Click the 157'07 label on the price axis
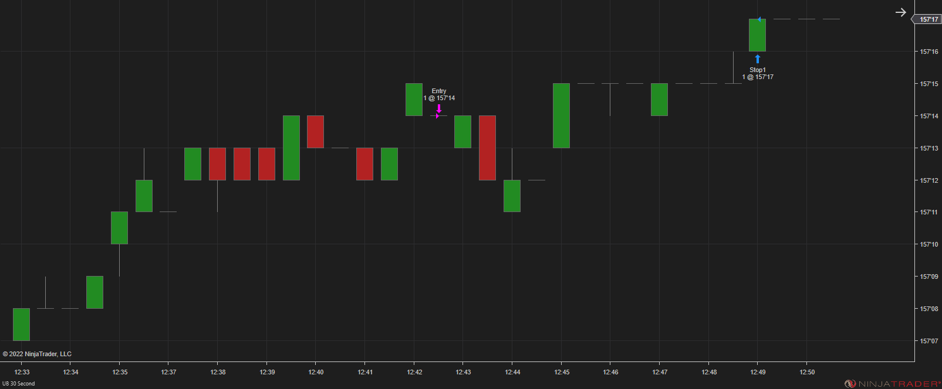Viewport: 942px width, 389px height. [x=929, y=341]
